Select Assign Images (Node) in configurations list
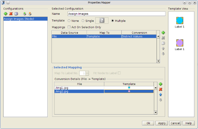The height and width of the screenshot is (129, 198). pyautogui.click(x=25, y=19)
